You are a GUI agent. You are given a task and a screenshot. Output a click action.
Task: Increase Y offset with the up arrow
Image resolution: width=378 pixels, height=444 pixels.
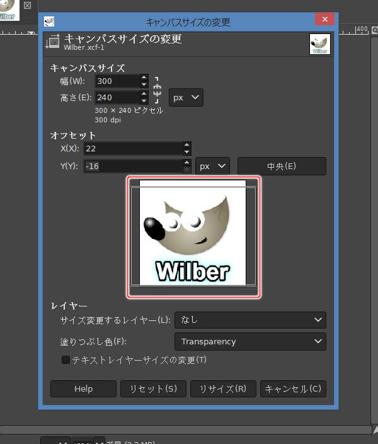tap(186, 163)
